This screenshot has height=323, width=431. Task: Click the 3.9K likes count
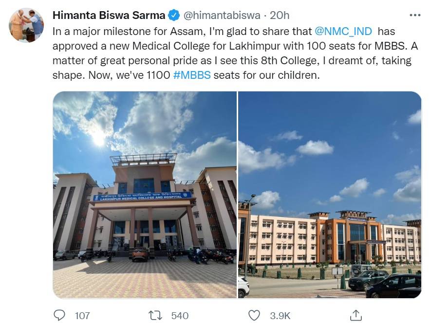[x=280, y=316]
